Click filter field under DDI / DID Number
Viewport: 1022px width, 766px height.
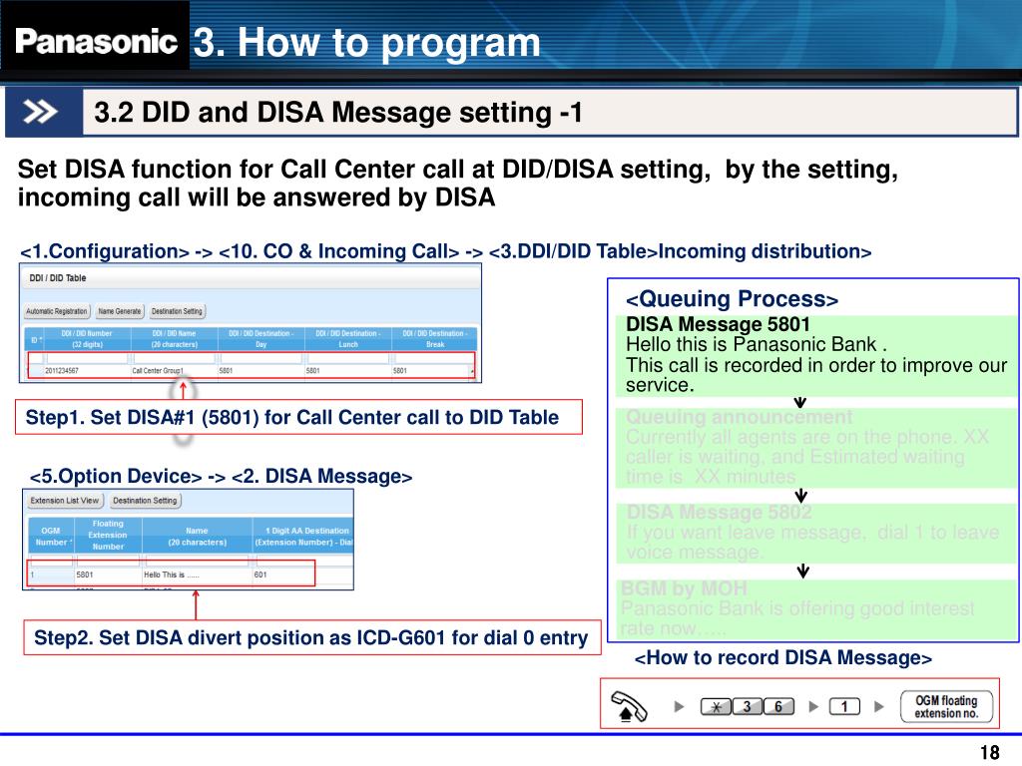click(x=87, y=358)
